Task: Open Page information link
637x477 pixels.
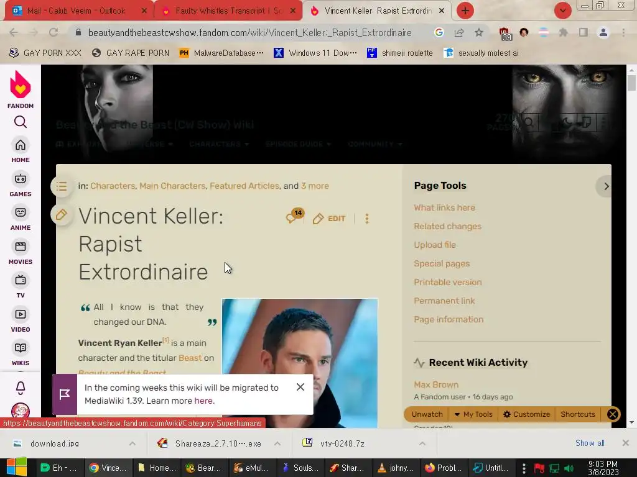Action: pos(449,320)
